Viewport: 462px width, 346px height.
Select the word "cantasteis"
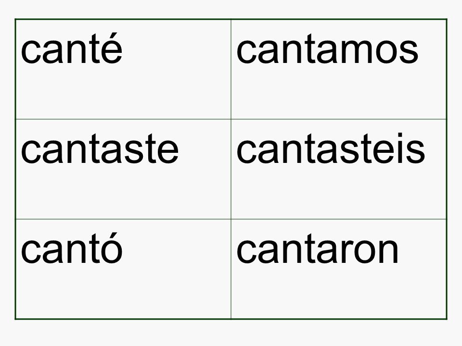point(331,148)
